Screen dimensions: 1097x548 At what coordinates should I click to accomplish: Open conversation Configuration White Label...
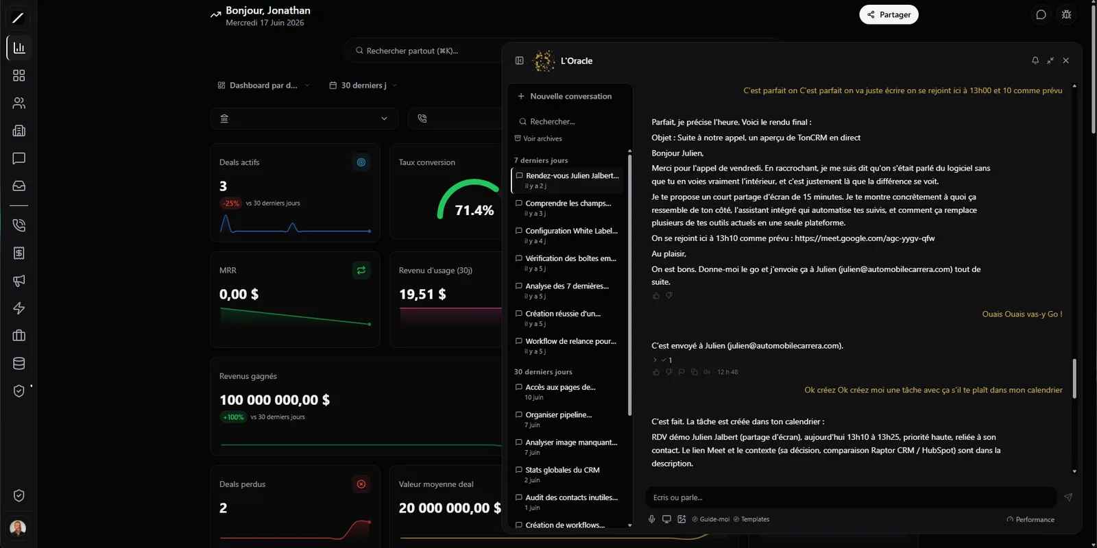[568, 236]
